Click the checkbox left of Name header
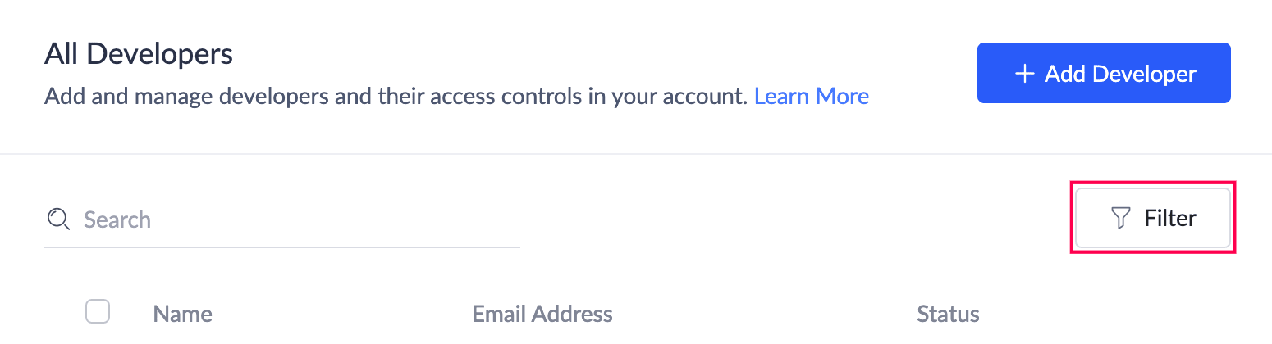The height and width of the screenshot is (344, 1272). point(98,312)
